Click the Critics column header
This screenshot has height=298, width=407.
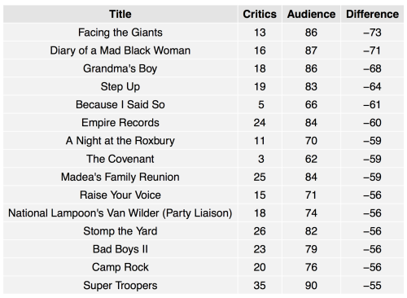click(260, 14)
